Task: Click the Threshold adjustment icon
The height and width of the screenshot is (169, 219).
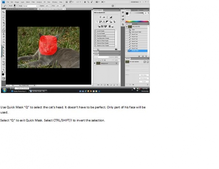Action: click(106, 26)
